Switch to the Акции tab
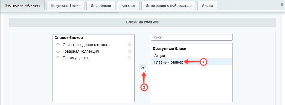This screenshot has height=105, width=285. [207, 6]
